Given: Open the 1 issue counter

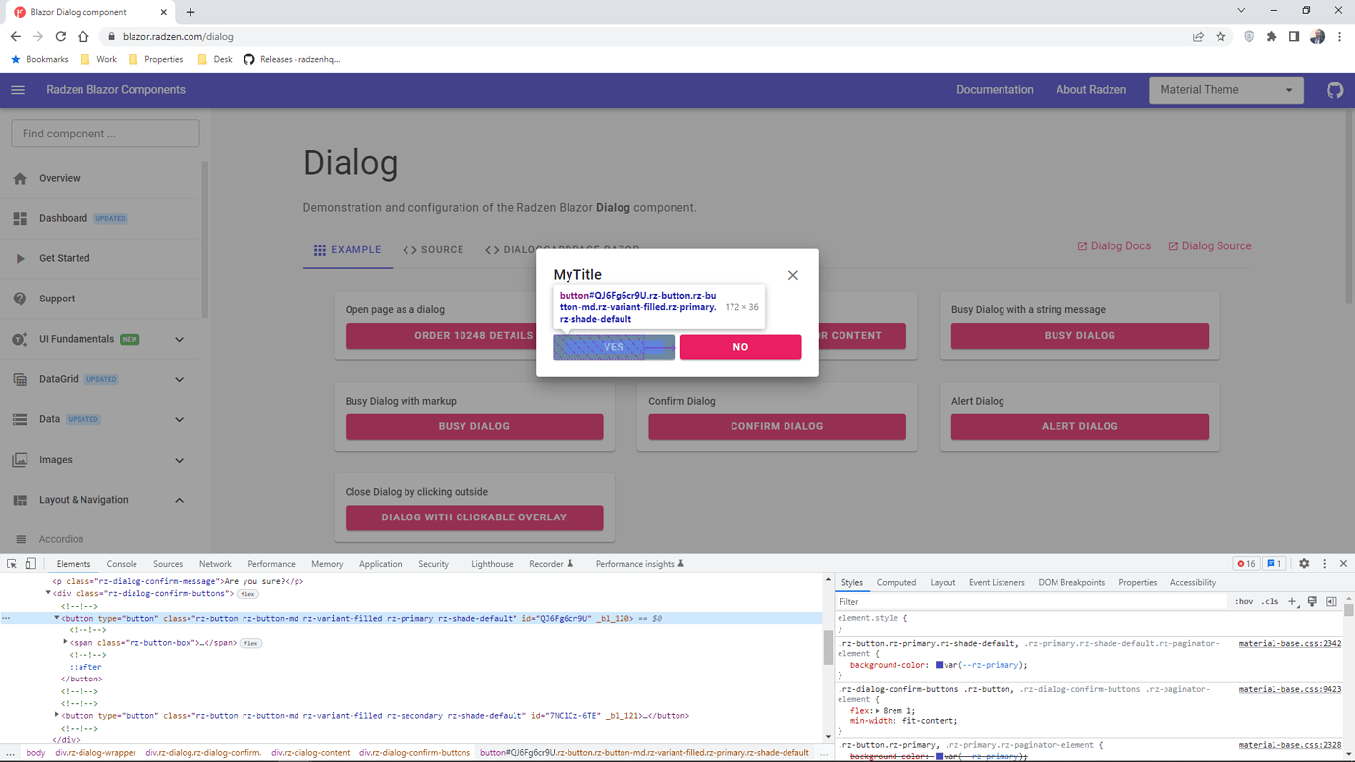Looking at the screenshot, I should (x=1274, y=564).
